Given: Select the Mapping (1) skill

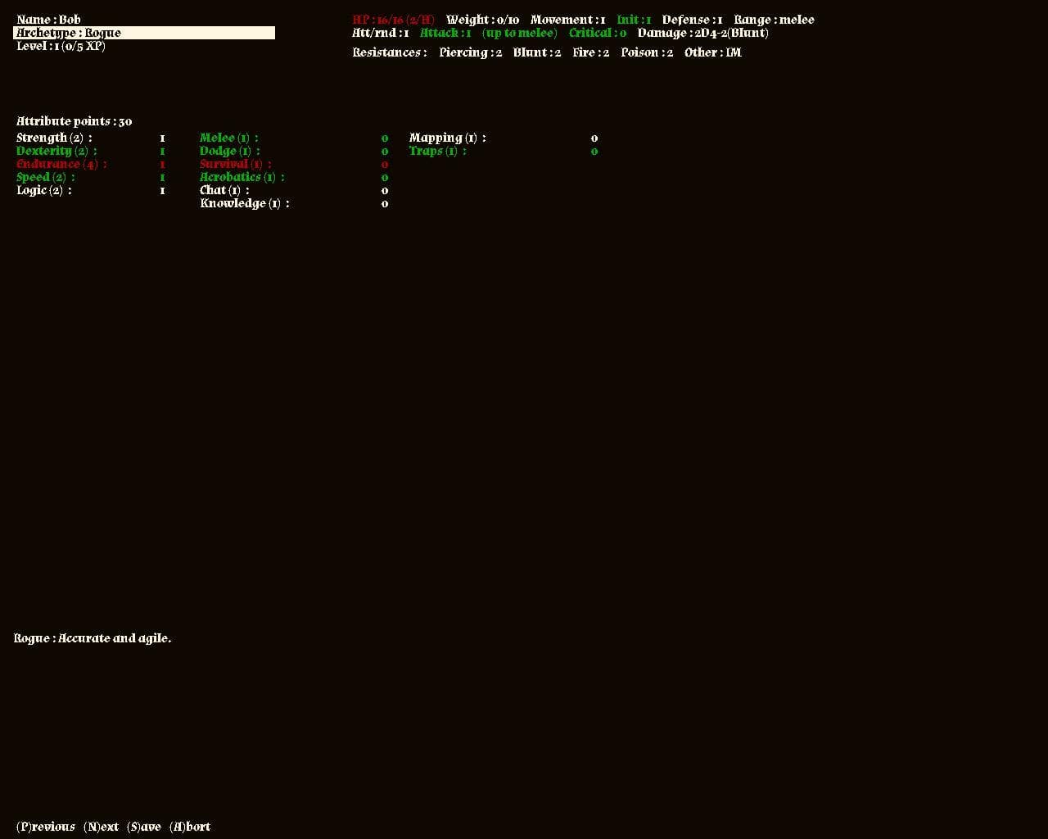Looking at the screenshot, I should (448, 138).
